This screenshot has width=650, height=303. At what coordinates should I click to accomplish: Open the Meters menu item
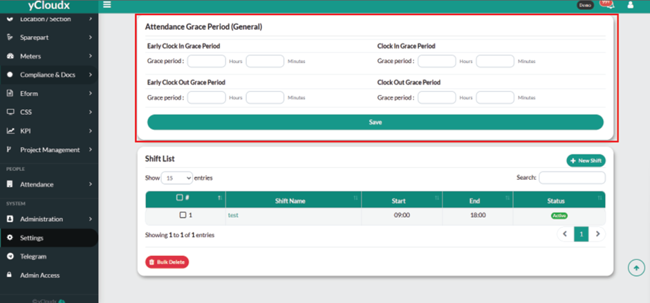49,56
